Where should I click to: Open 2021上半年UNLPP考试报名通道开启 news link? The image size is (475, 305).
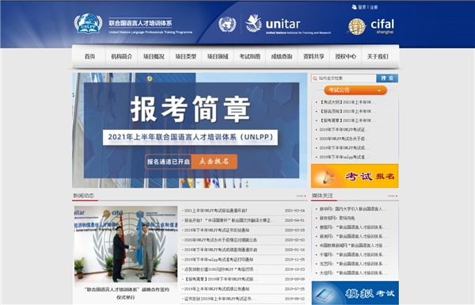coord(215,211)
